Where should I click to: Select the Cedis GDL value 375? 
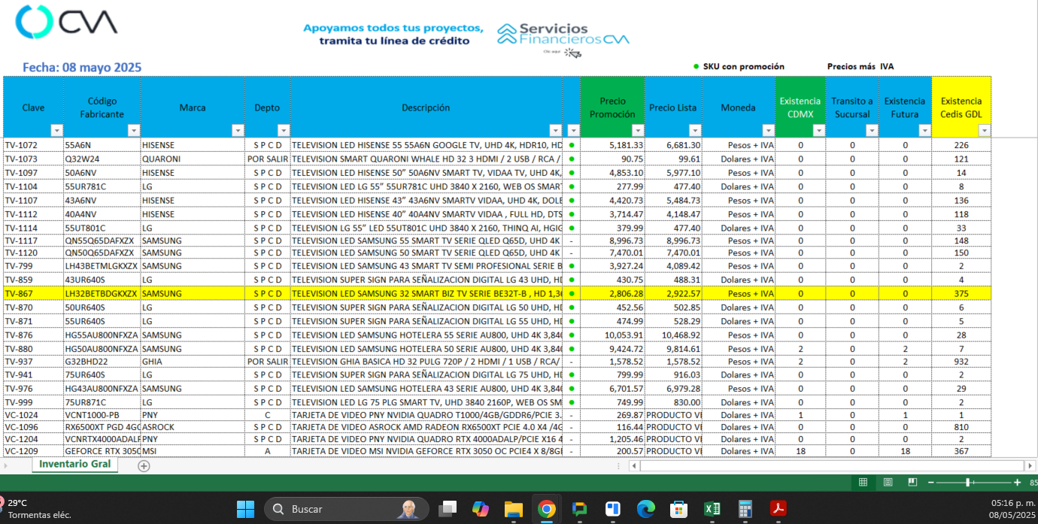(961, 293)
